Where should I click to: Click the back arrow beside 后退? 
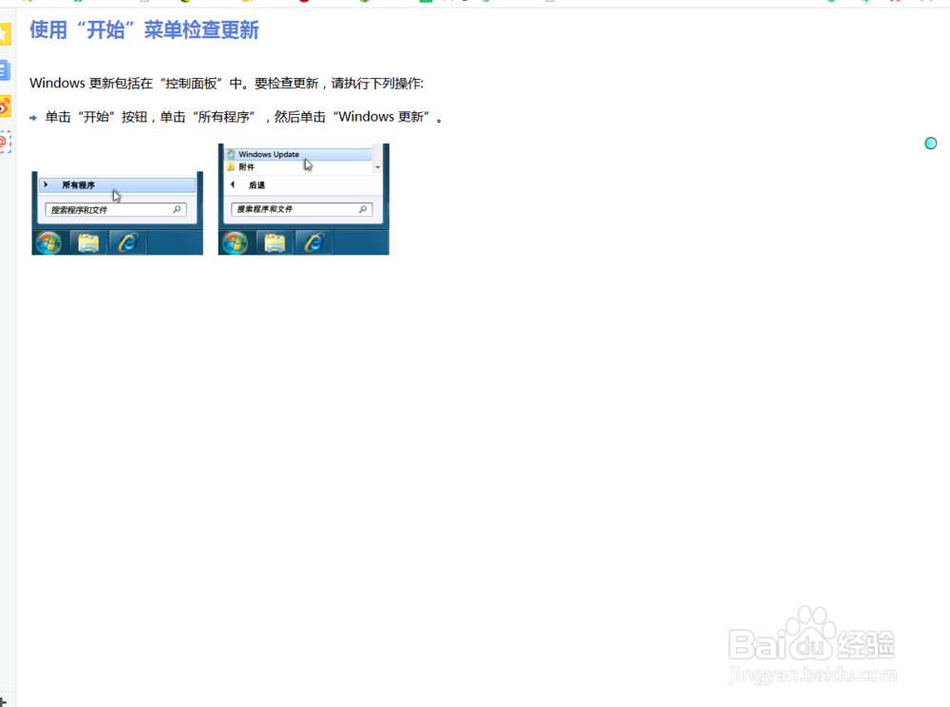click(x=233, y=185)
